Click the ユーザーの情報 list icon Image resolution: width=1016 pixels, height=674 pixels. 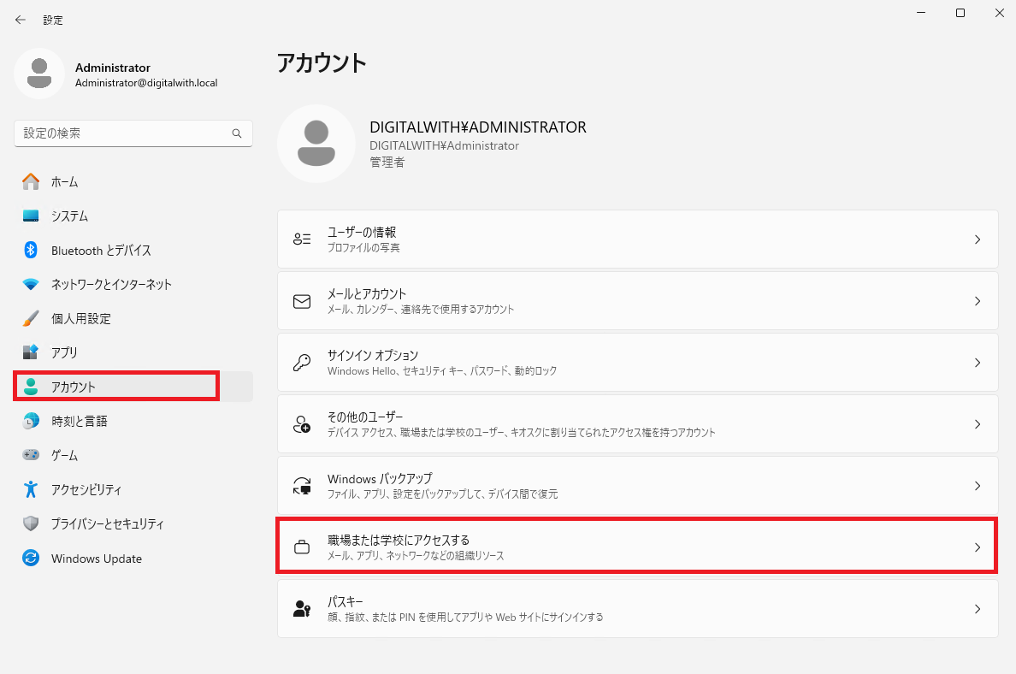(x=302, y=239)
